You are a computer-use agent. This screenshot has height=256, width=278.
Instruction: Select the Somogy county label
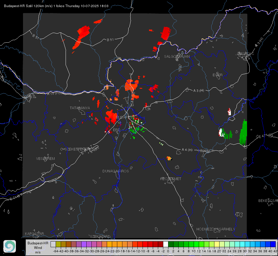click(57, 210)
